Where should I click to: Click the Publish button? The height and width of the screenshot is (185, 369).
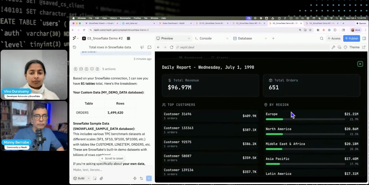[351, 38]
